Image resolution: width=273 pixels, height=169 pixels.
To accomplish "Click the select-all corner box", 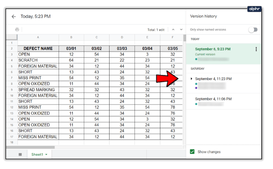I will (x=12, y=37).
